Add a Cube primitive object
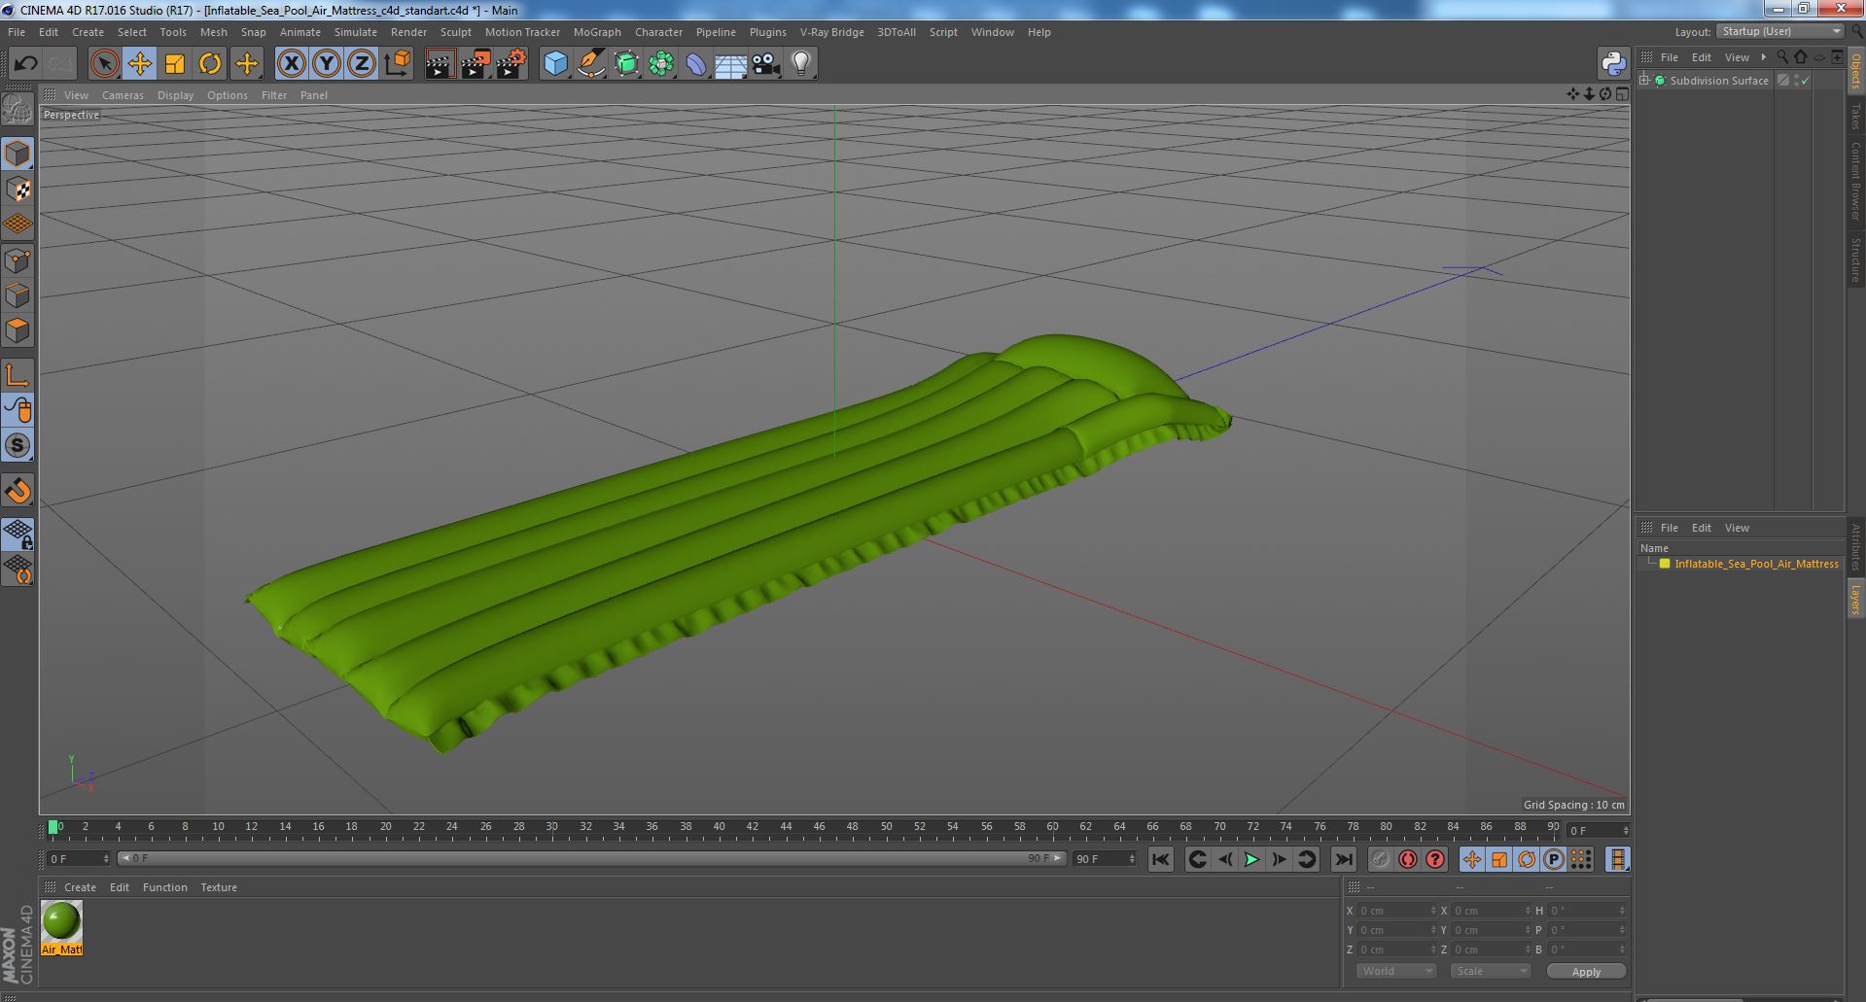The width and height of the screenshot is (1866, 1002). [x=555, y=64]
